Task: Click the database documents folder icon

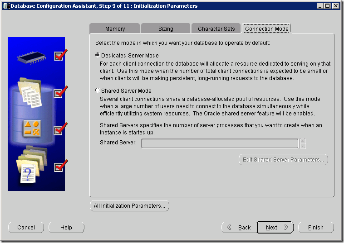Action: click(30, 92)
